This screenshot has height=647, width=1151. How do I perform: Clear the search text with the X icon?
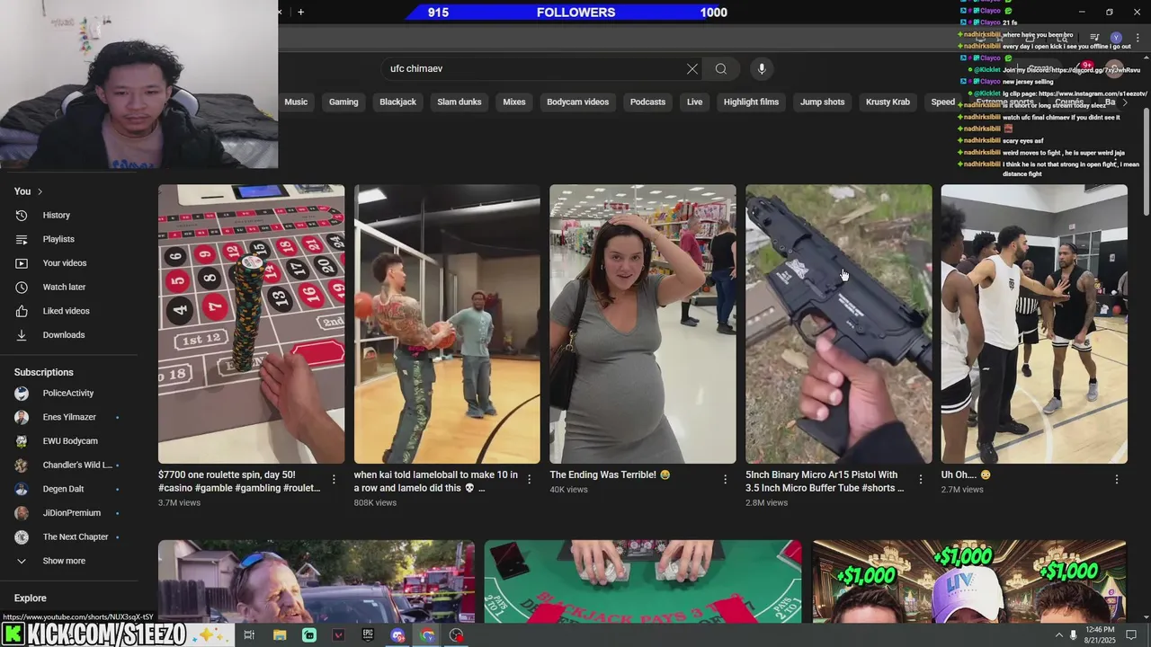point(692,69)
